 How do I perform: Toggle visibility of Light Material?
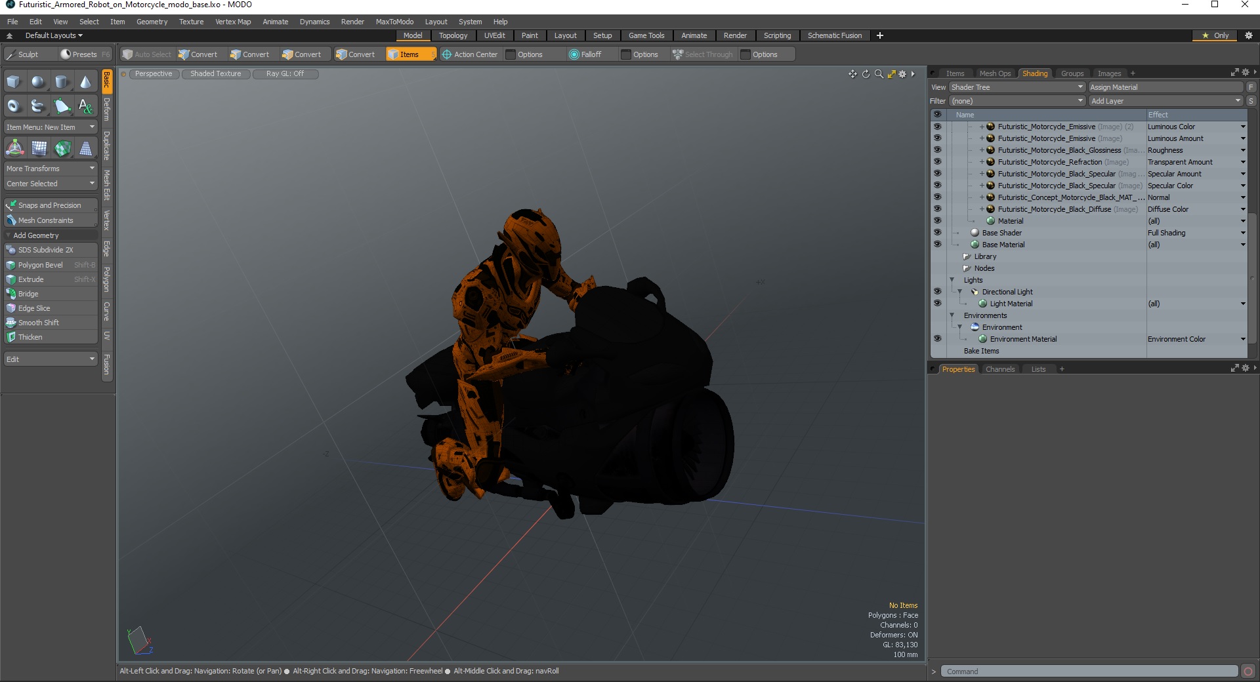(x=937, y=304)
